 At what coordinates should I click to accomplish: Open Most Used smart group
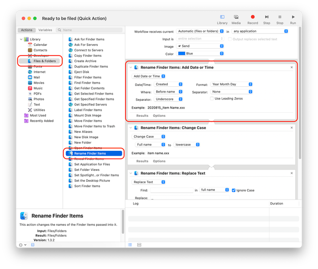(x=38, y=115)
